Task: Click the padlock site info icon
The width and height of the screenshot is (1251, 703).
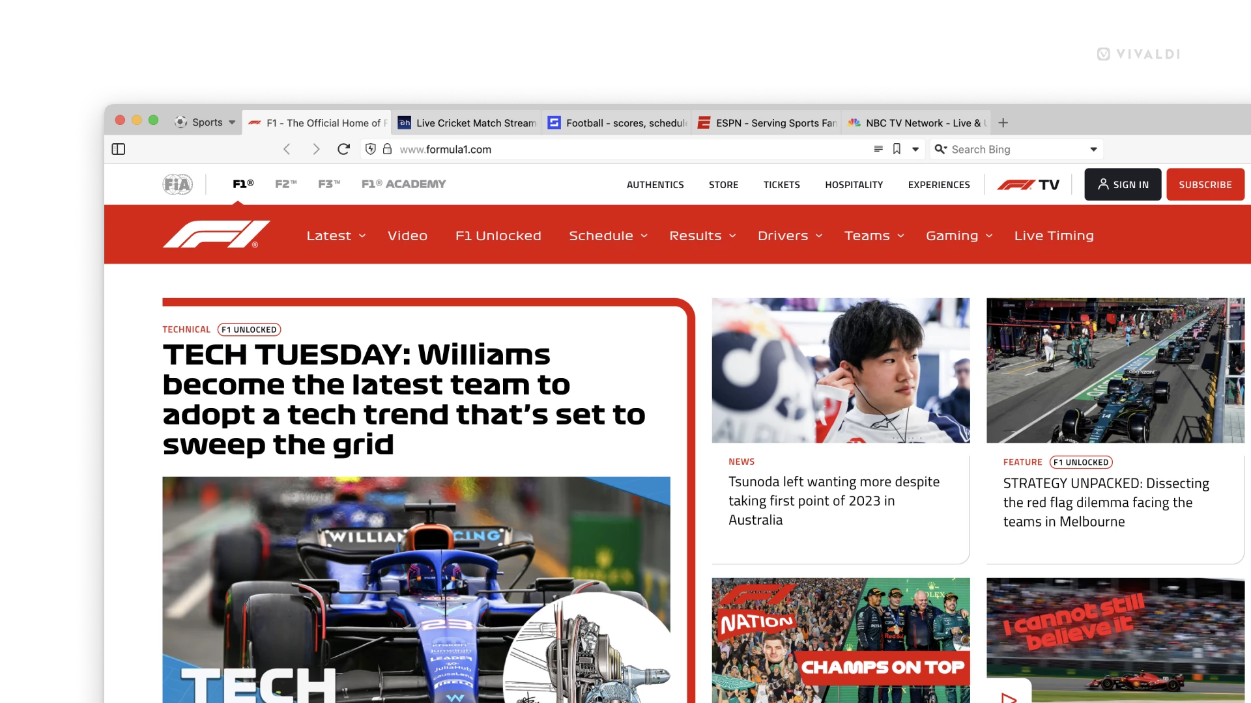Action: point(387,149)
